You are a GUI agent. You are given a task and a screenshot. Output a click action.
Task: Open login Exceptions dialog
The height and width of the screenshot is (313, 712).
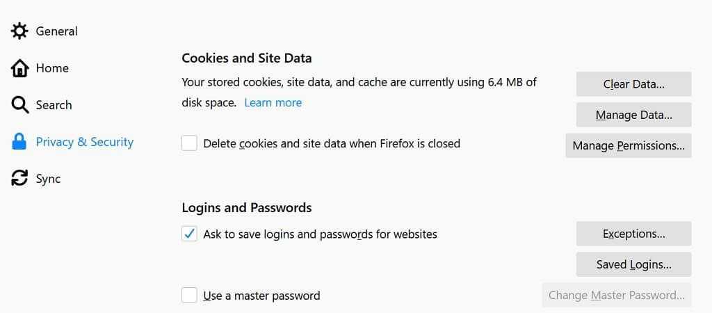[x=633, y=234]
